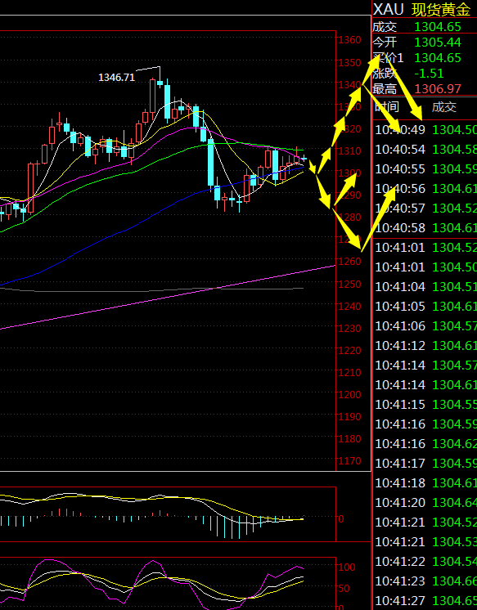Click the 10:41:05 tick time
Screen dimensions: 477x610
click(400, 306)
